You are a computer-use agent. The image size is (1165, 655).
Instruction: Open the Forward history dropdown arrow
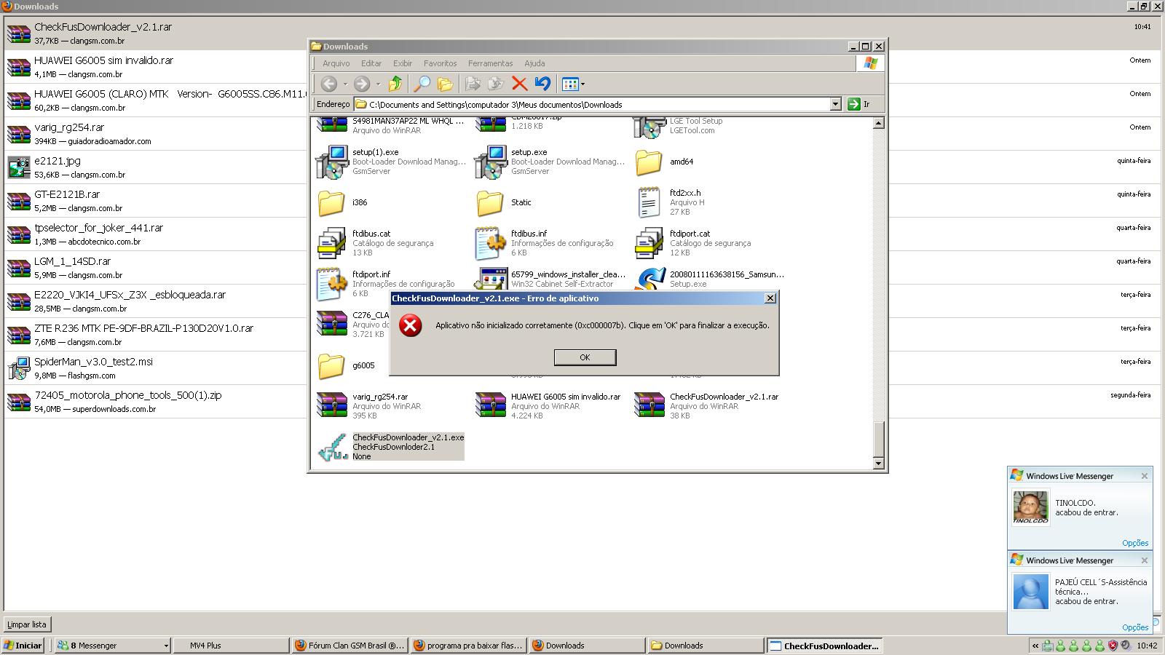pos(378,84)
